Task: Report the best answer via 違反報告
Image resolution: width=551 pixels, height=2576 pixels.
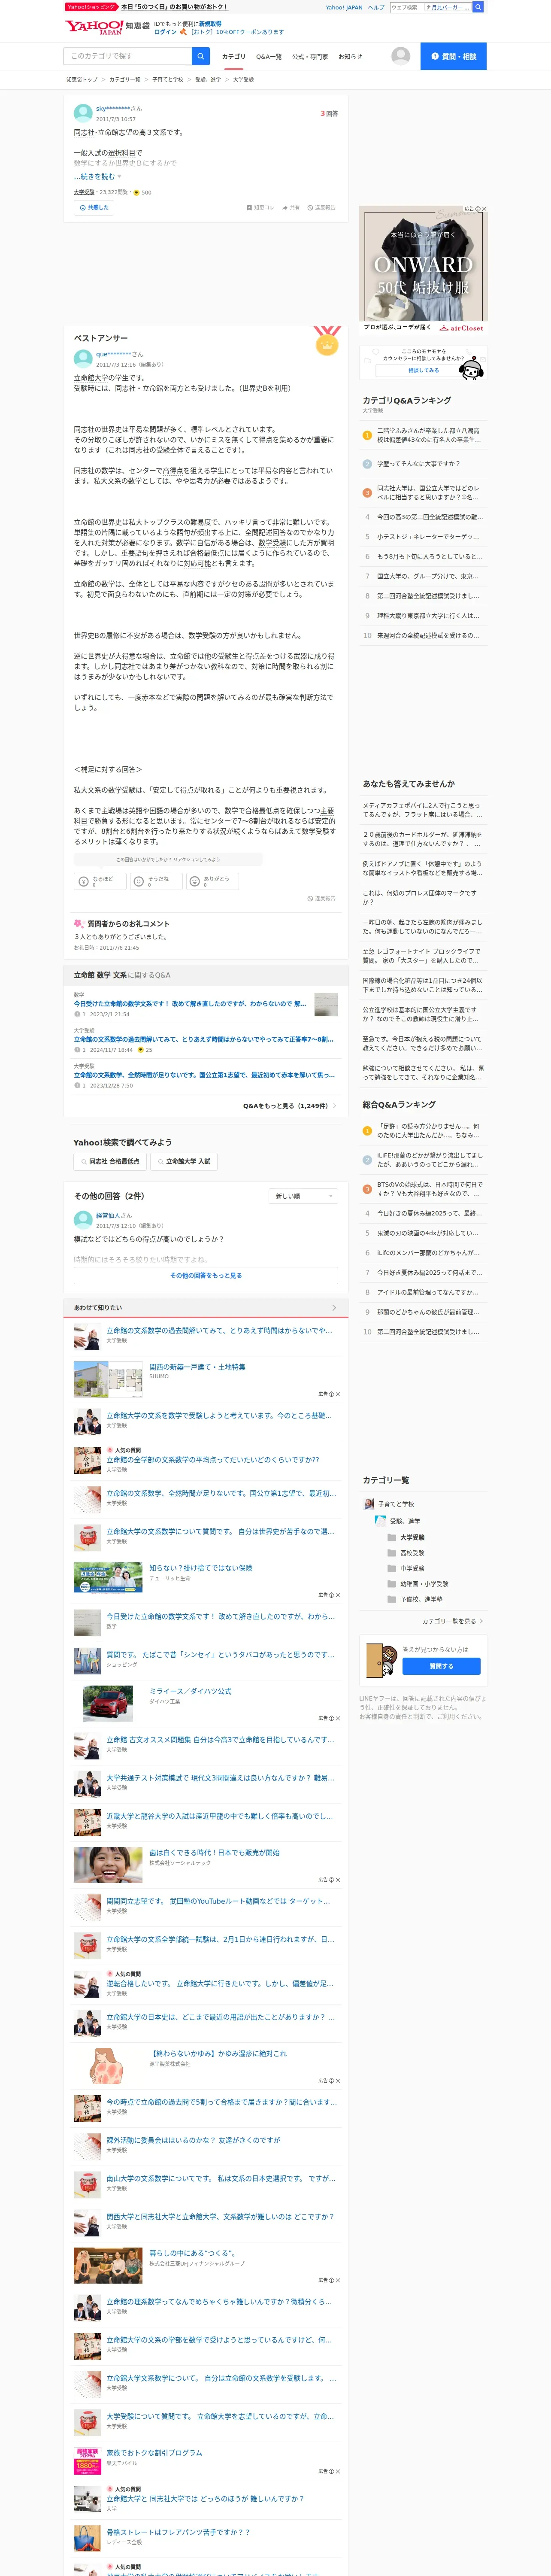Action: pyautogui.click(x=321, y=899)
